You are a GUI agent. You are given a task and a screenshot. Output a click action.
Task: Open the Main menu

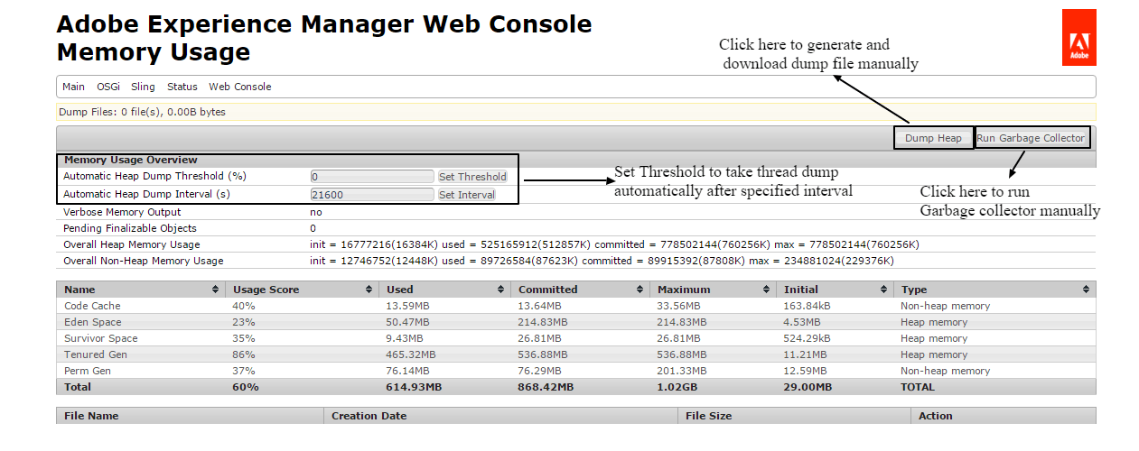[x=74, y=87]
